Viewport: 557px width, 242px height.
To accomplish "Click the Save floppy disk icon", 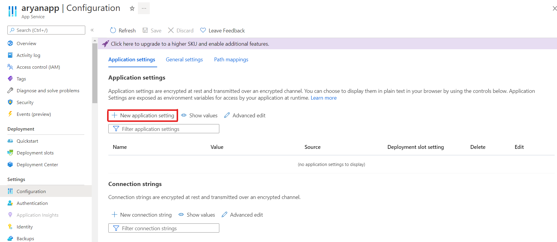I will [x=145, y=30].
